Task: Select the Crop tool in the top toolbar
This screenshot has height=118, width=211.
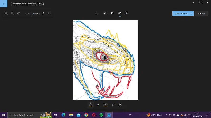Action: pos(97,13)
